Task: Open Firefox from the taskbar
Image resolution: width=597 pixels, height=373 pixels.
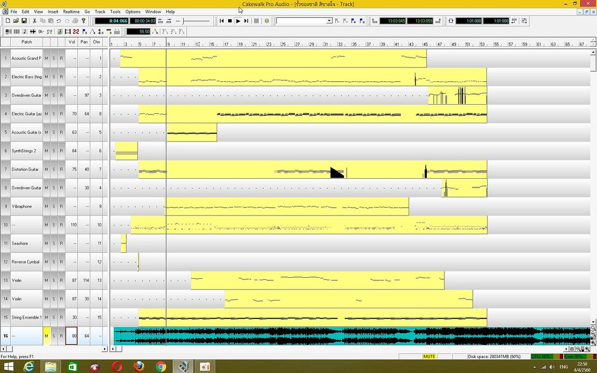Action: (139, 366)
